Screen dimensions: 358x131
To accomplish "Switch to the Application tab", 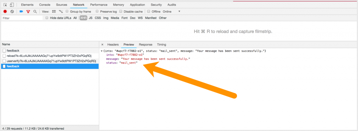I will click(x=137, y=5).
